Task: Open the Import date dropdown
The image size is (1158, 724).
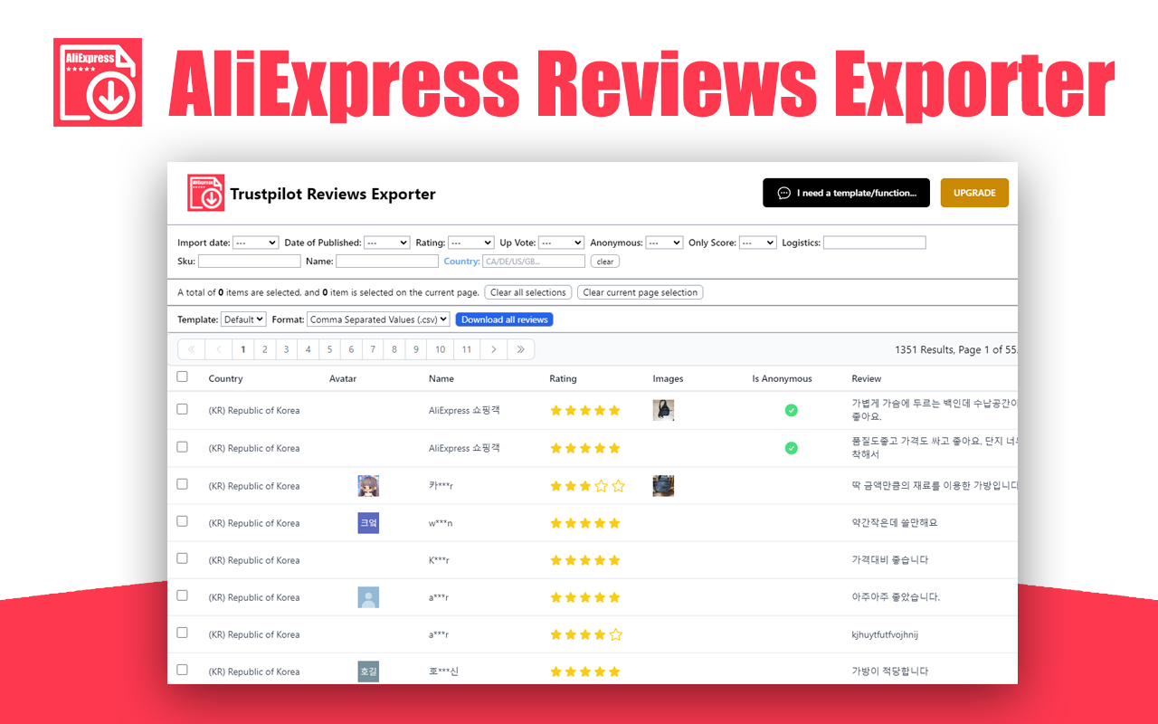Action: tap(255, 243)
